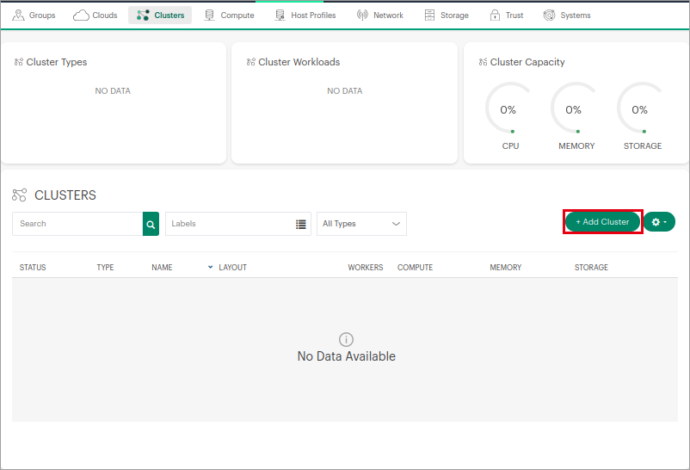
Task: Open the Host Profiles tab
Action: click(305, 15)
